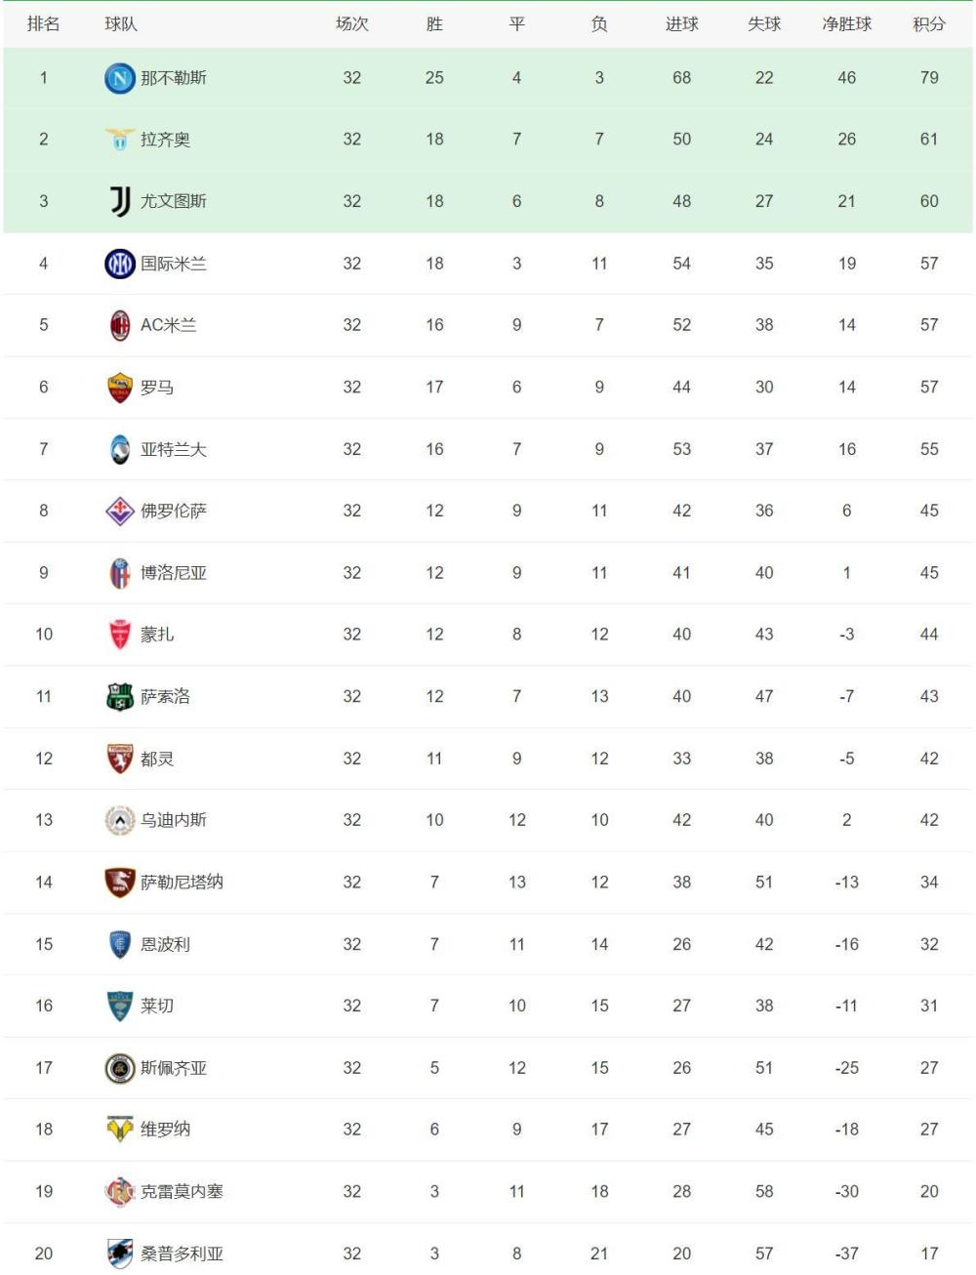
Task: Click the Inter Milan crest icon
Action: (120, 264)
